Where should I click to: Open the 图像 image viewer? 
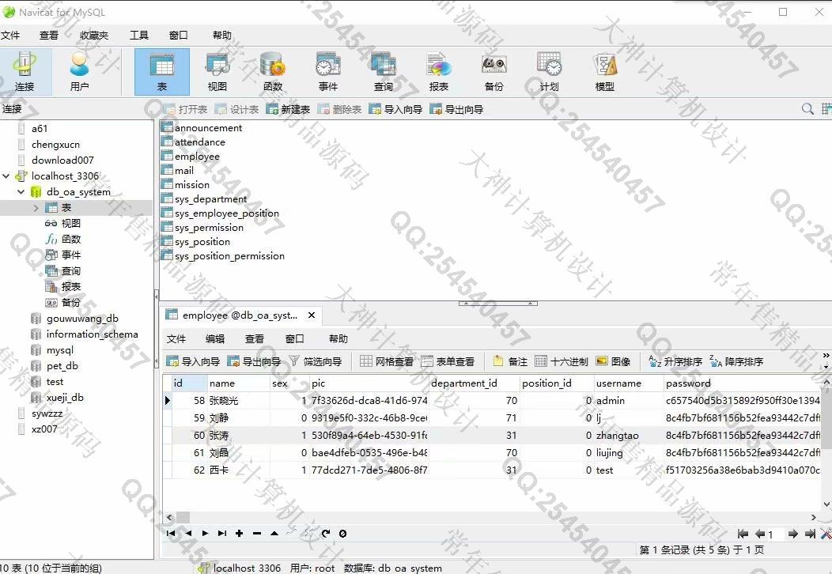click(614, 361)
